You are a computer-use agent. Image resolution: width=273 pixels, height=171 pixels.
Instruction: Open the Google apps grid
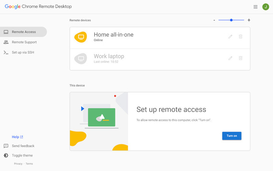pos(255,6)
